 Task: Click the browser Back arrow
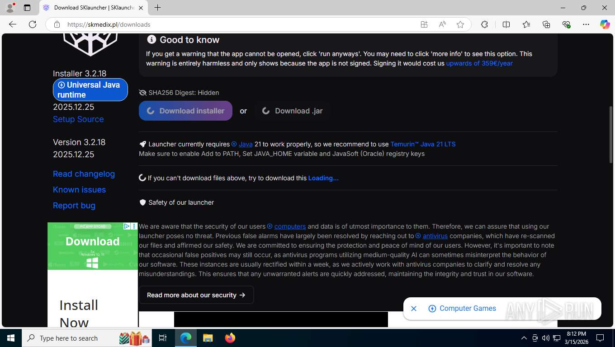point(13,24)
